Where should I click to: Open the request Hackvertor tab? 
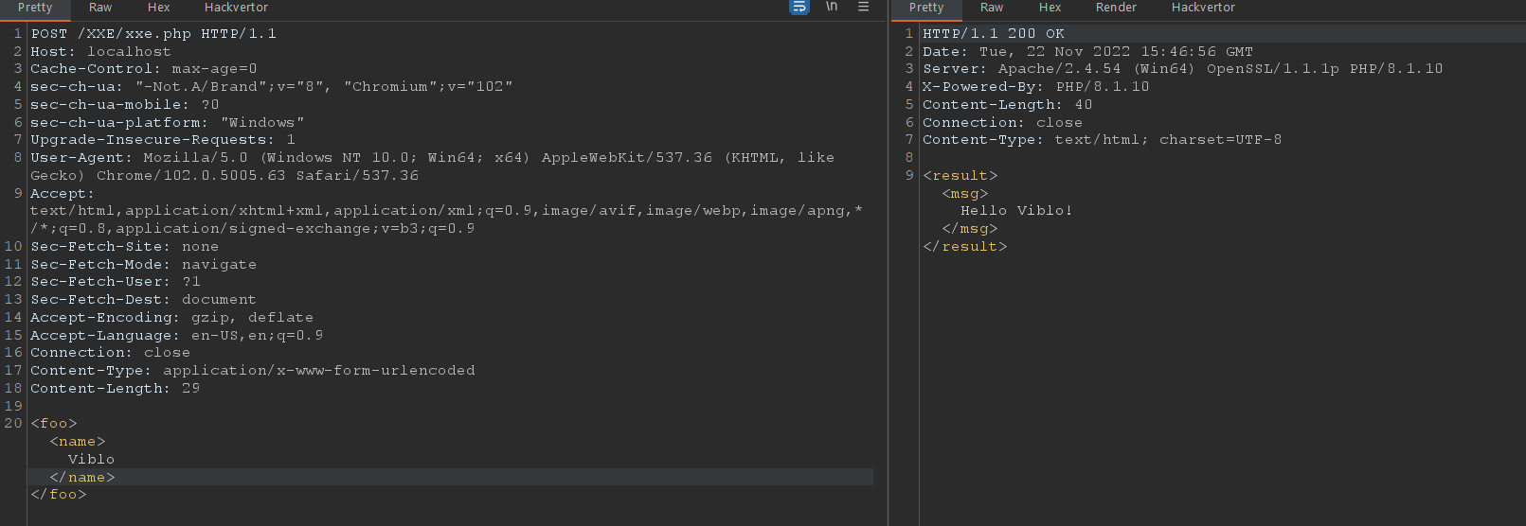tap(236, 8)
